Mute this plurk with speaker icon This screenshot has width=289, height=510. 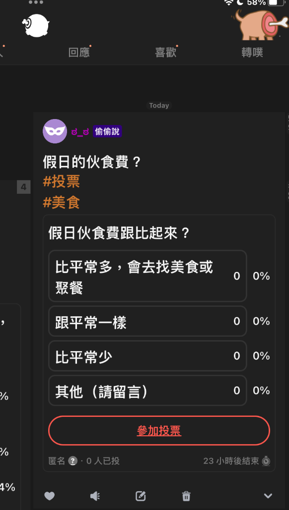95,496
